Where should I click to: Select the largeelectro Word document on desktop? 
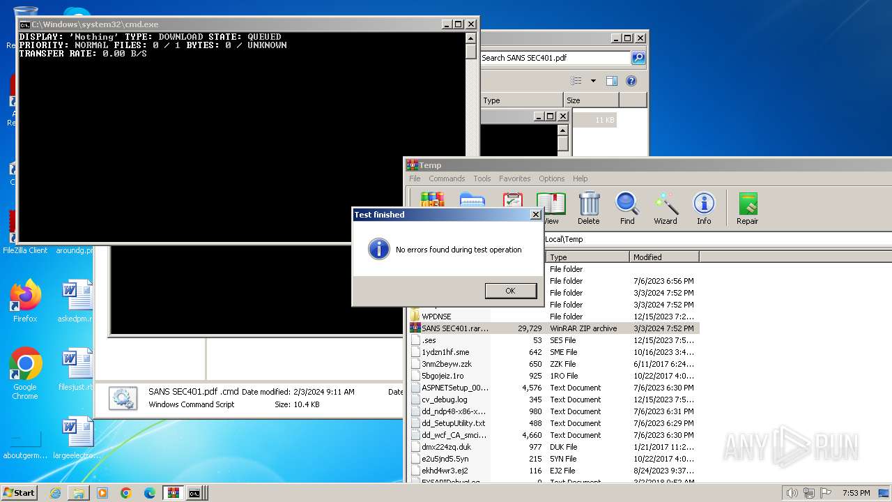pos(77,438)
